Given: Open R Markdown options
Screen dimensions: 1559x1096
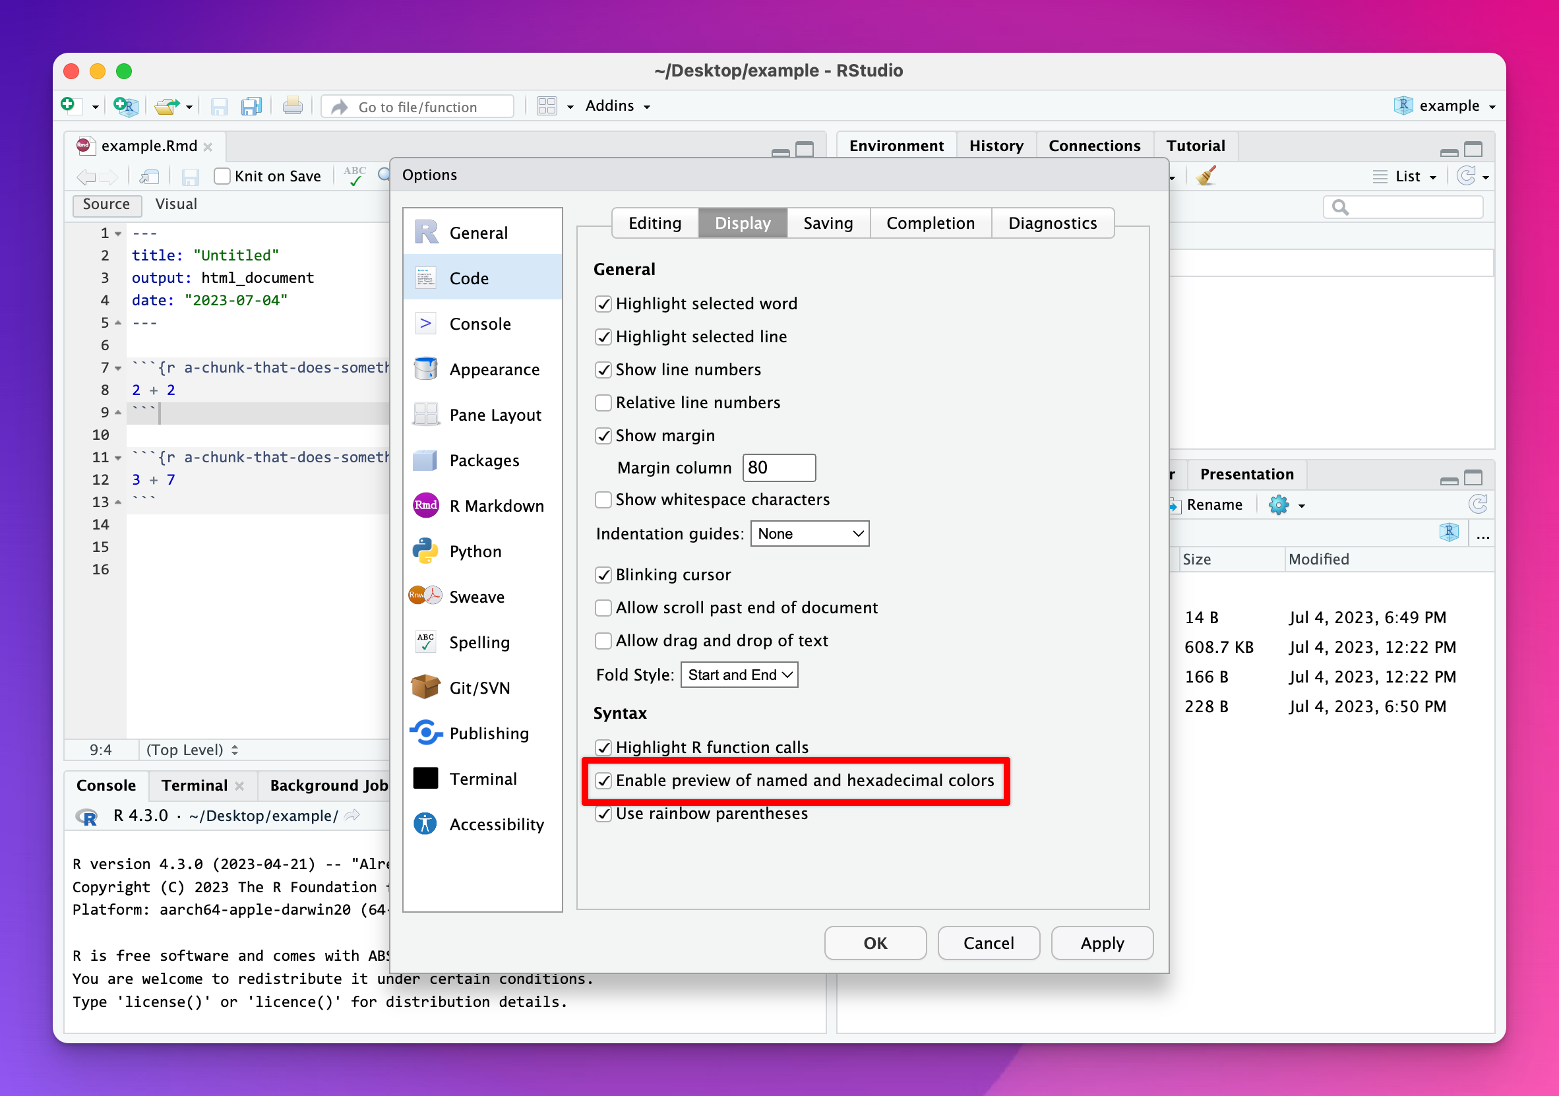Looking at the screenshot, I should 482,506.
